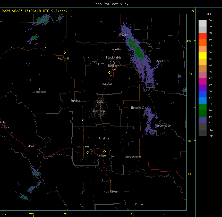Click the Ponoka city label
This screenshot has width=222, height=217.
point(124,35)
